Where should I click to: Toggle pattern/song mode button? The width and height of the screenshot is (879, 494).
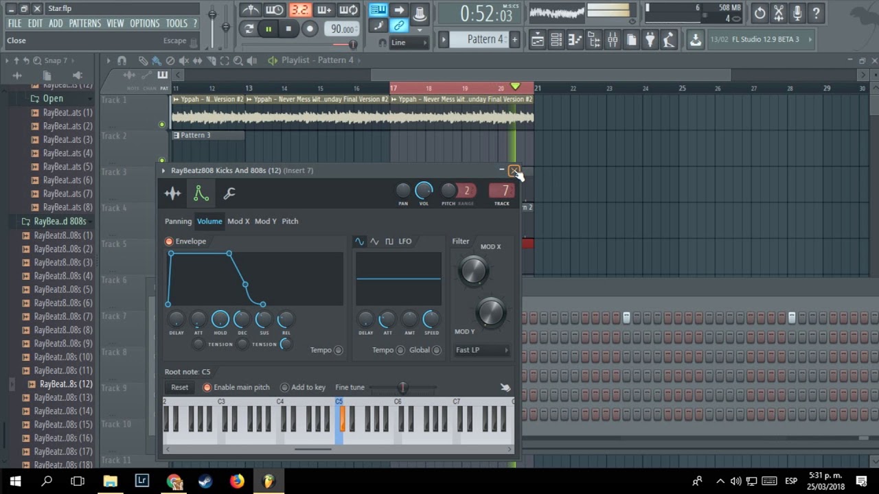coord(249,29)
